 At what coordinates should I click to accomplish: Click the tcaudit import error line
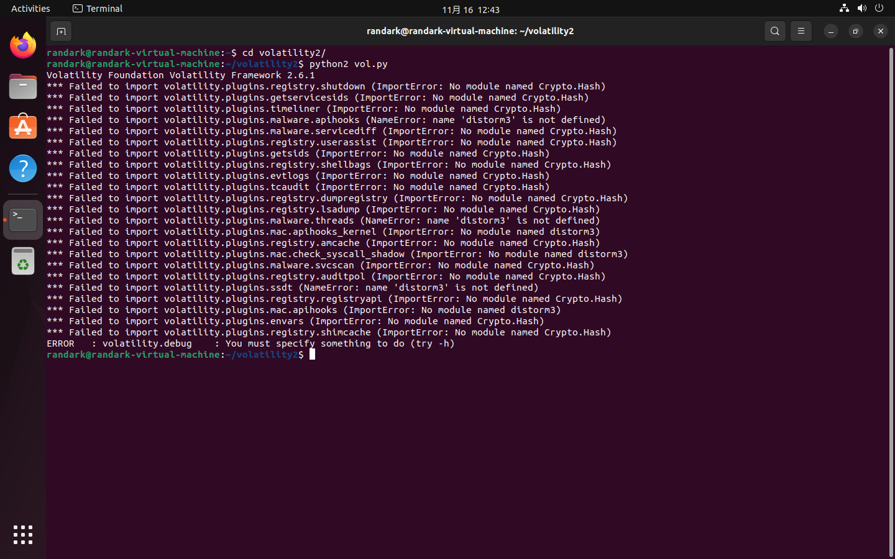pos(298,187)
